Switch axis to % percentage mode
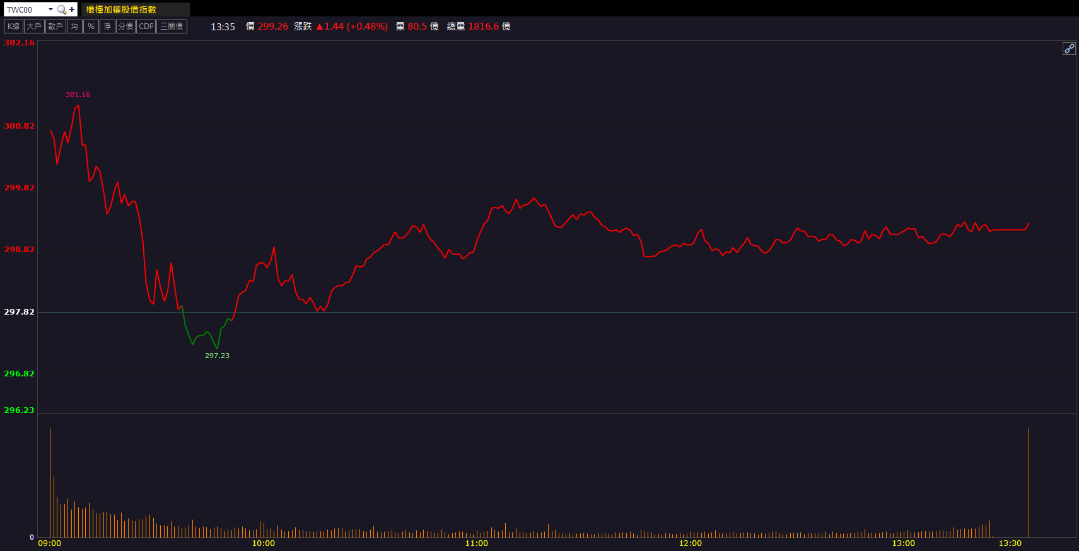Viewport: 1079px width, 551px height. pyautogui.click(x=91, y=26)
